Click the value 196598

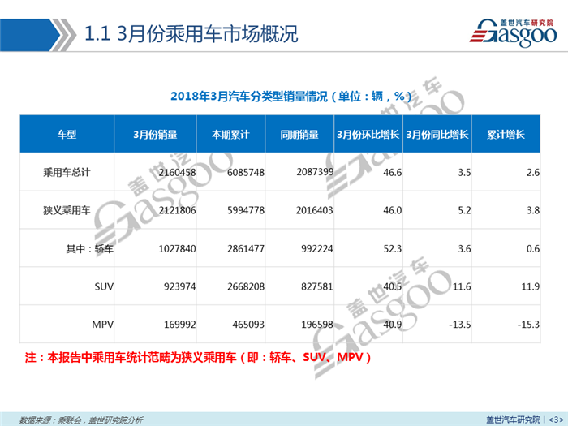pos(317,325)
